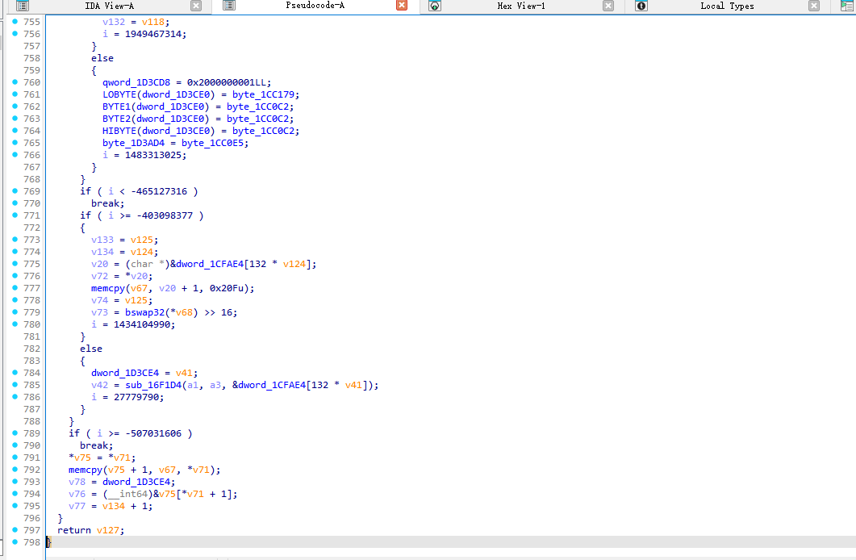Screen dimensions: 856x560
Task: Select value 1949467314 on line 756
Action: click(x=152, y=34)
